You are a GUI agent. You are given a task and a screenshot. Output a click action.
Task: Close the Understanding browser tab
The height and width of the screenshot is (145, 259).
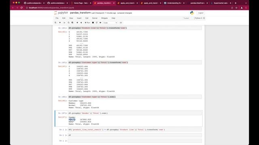click(184, 3)
